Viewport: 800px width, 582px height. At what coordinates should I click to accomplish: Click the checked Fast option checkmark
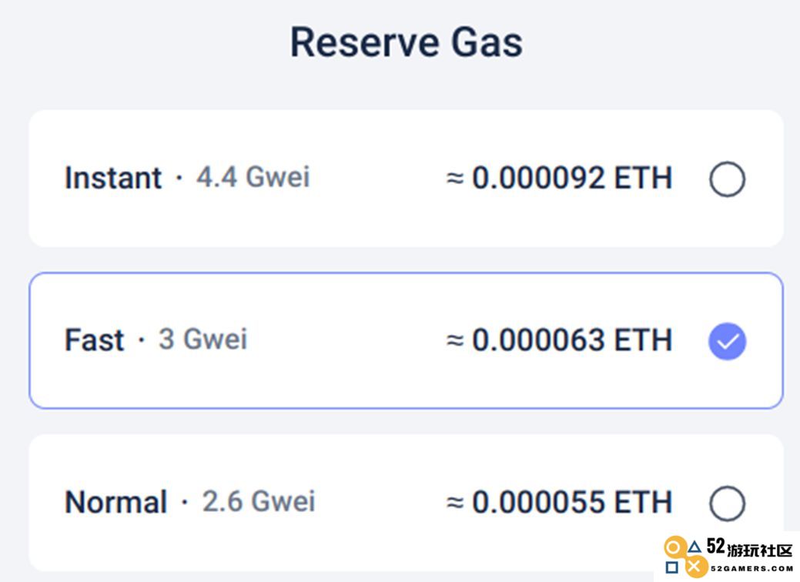coord(727,341)
